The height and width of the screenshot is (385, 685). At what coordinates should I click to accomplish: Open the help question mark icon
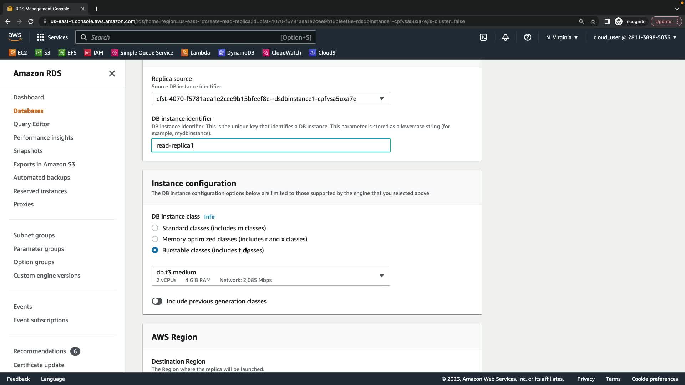click(x=528, y=37)
